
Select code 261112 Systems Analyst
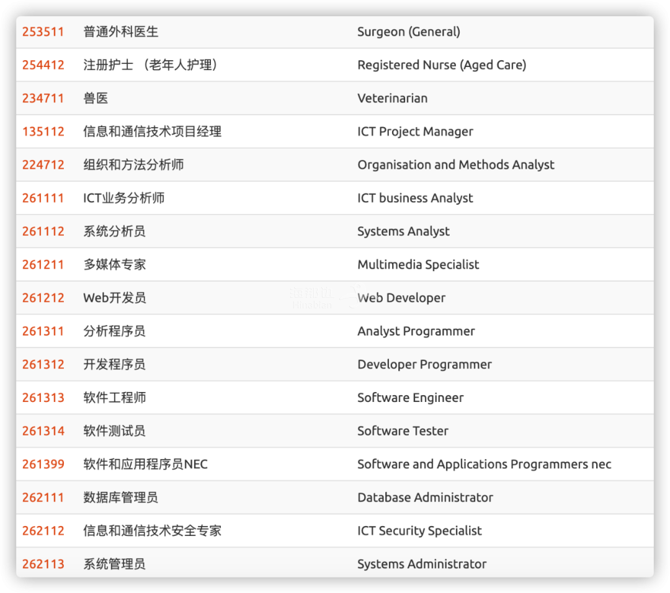[43, 231]
